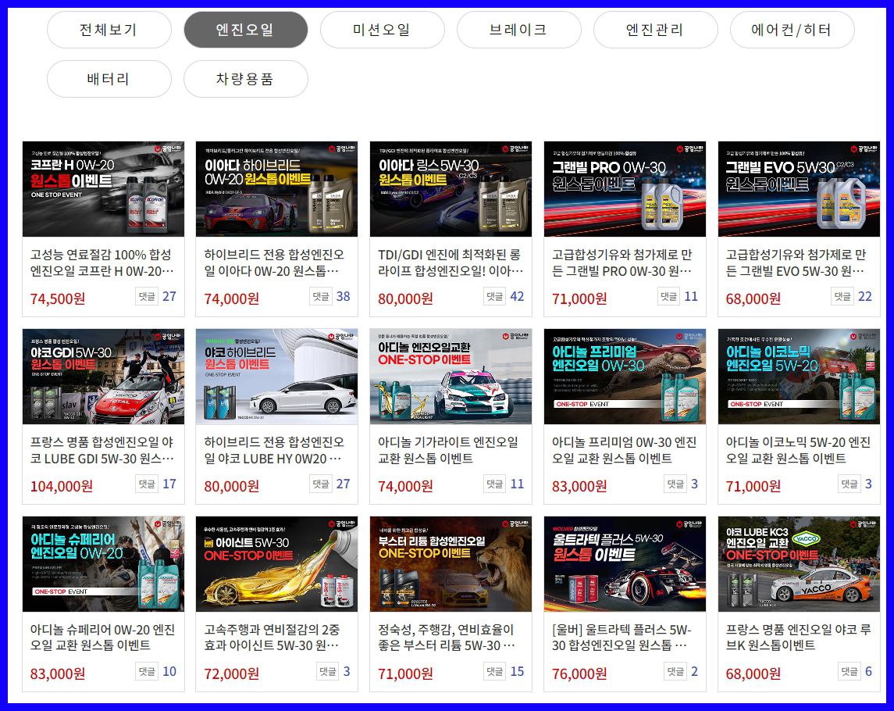Click the 아디놀 슈페리어 0W-20 엔진오일 title

(x=102, y=638)
